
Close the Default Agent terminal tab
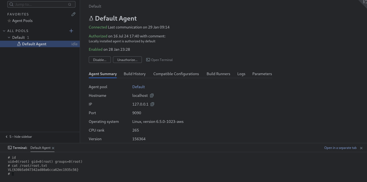pyautogui.click(x=53, y=148)
